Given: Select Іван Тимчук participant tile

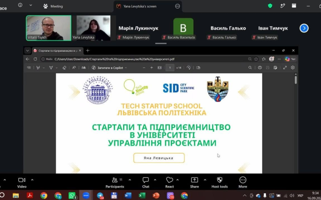Looking at the screenshot, I should tap(273, 28).
